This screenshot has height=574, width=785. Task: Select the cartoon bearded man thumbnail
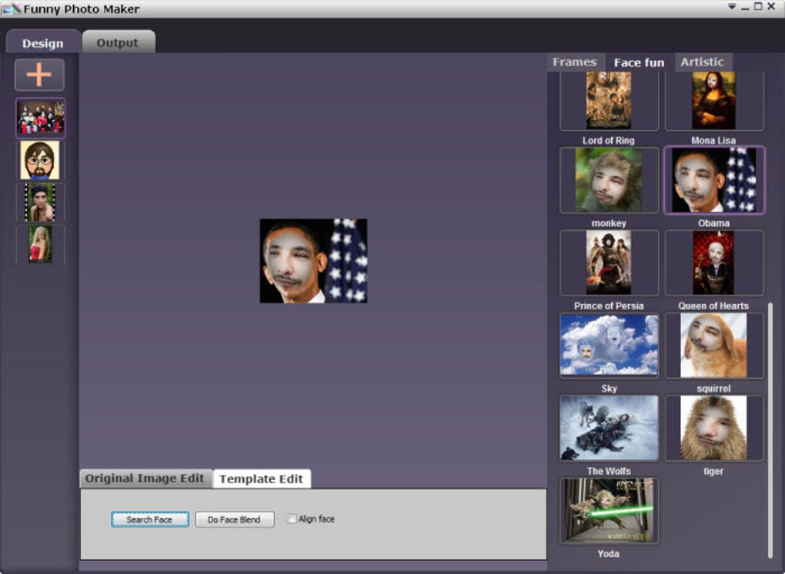click(40, 160)
